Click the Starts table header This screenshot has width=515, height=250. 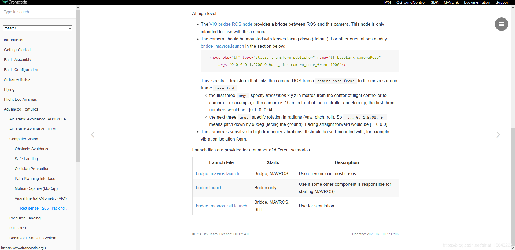click(x=273, y=162)
